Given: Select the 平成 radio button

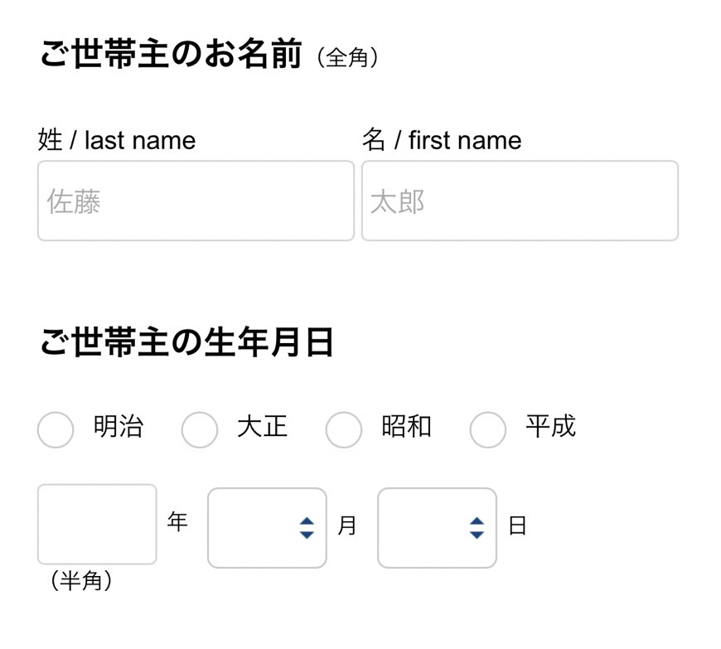Looking at the screenshot, I should 487,430.
